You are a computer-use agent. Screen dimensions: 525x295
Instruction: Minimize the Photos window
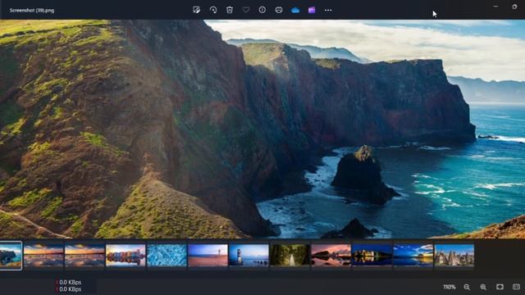point(495,7)
